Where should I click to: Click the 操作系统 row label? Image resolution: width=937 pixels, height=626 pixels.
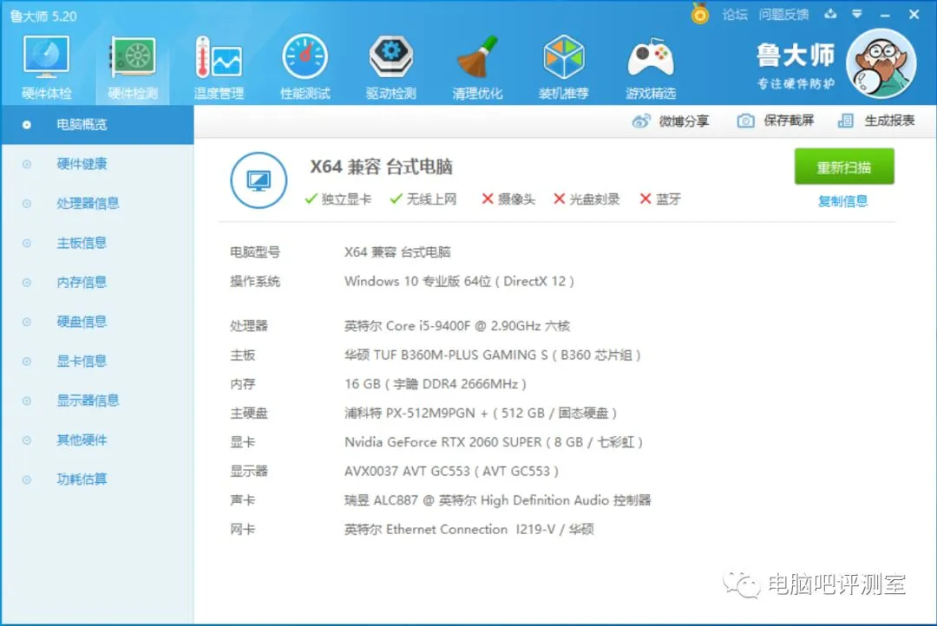click(x=255, y=281)
